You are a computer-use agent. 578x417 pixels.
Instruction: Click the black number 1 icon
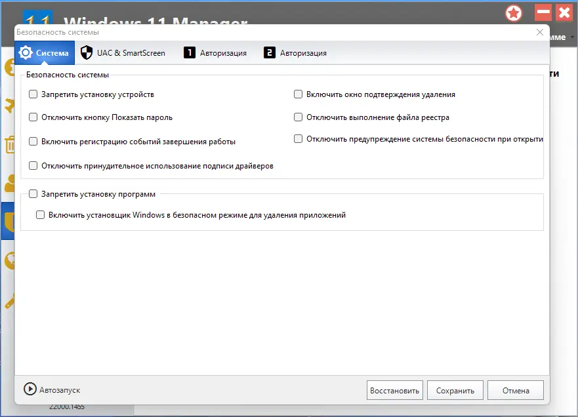click(x=189, y=52)
